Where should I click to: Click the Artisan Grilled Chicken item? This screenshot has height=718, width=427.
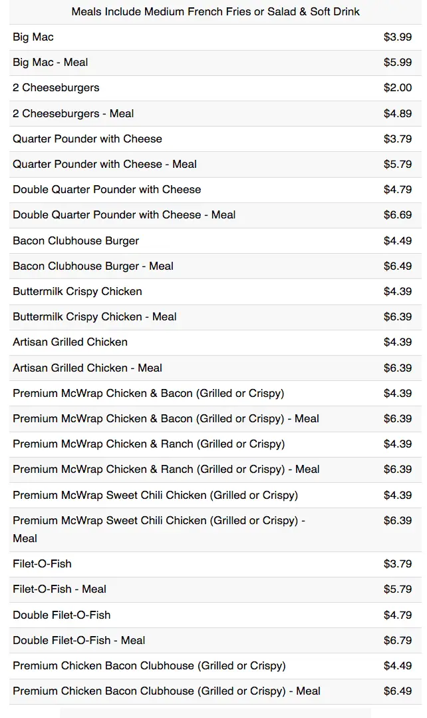(70, 342)
